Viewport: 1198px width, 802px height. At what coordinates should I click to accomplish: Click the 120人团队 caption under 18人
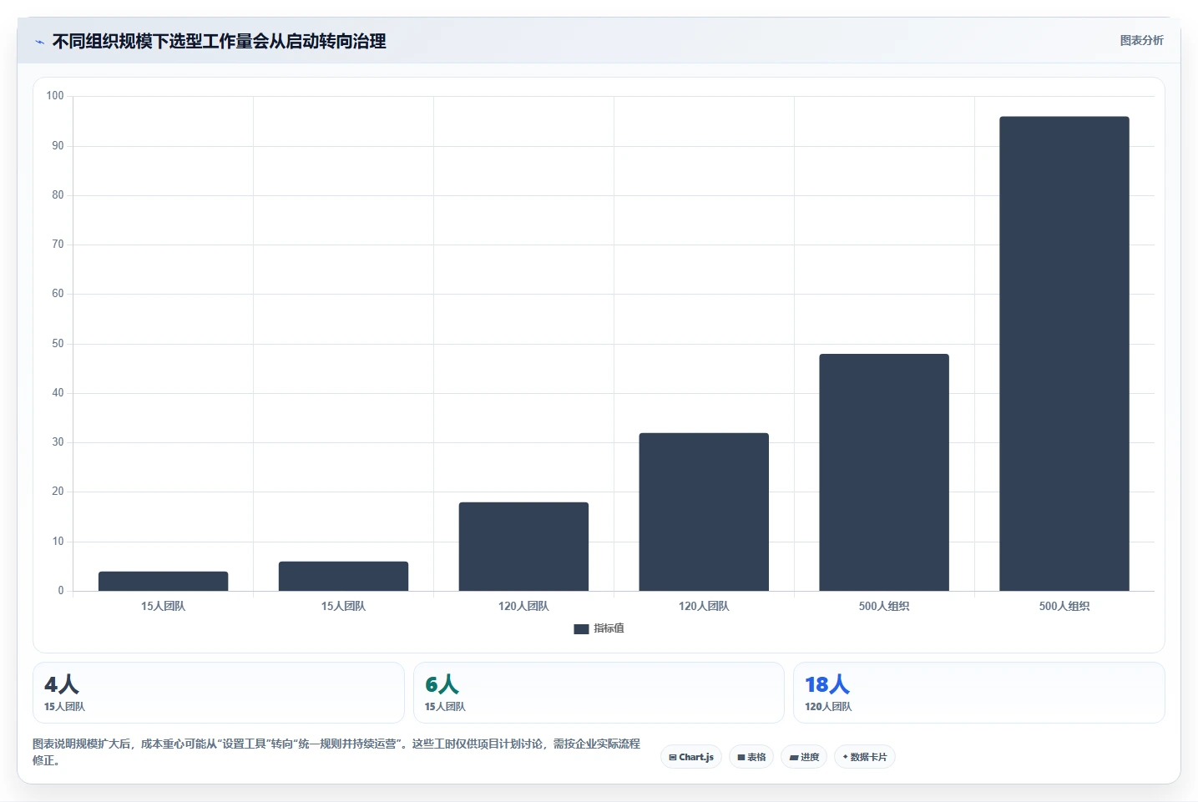828,707
